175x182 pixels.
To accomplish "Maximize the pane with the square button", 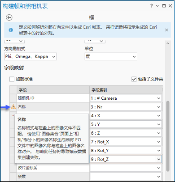I will (x=164, y=6).
